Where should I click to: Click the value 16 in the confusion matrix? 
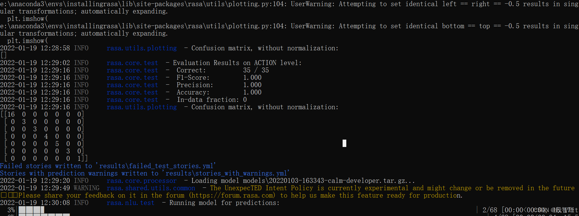(11, 114)
